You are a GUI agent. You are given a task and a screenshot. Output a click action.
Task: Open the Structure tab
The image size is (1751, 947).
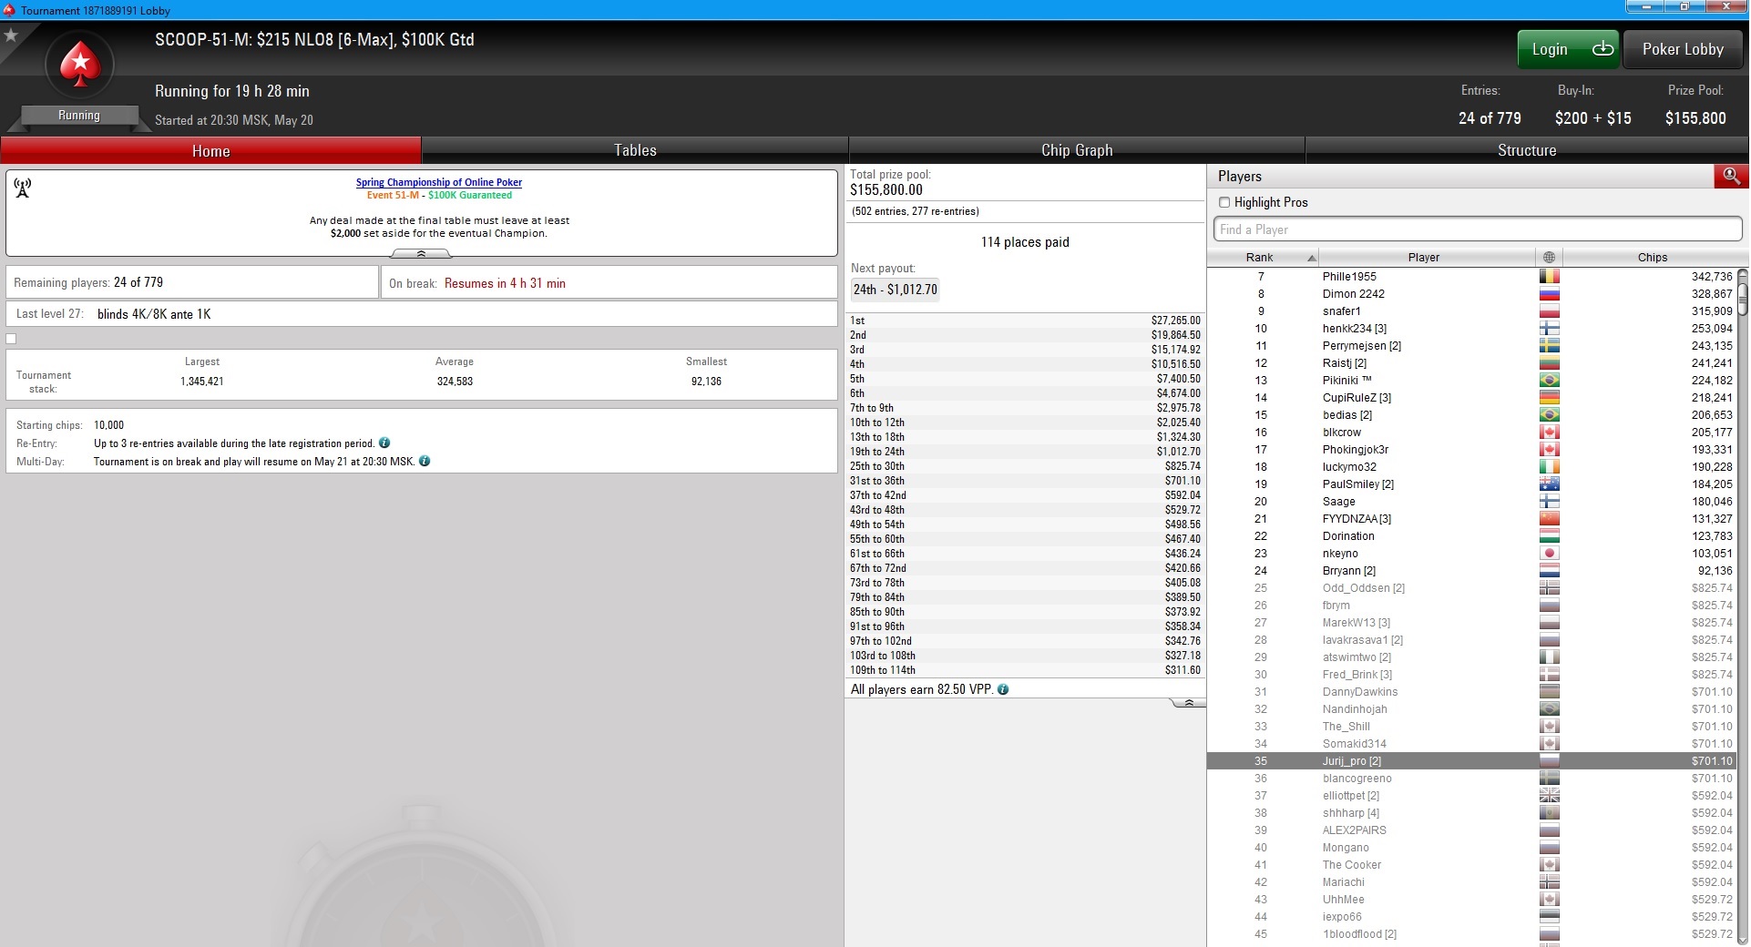click(x=1527, y=151)
